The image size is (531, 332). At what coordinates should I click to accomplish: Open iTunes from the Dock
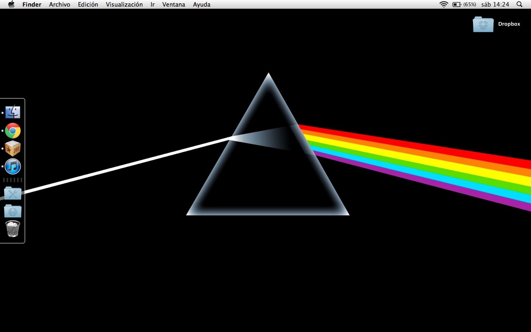[x=13, y=166]
